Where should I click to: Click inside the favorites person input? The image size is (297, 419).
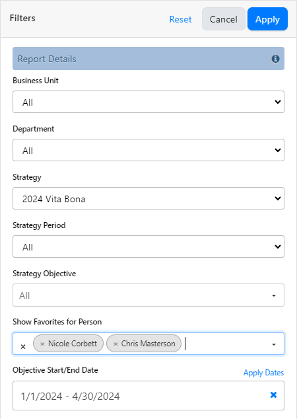(226, 344)
